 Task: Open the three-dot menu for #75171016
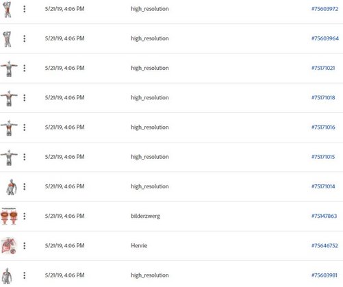click(x=25, y=127)
